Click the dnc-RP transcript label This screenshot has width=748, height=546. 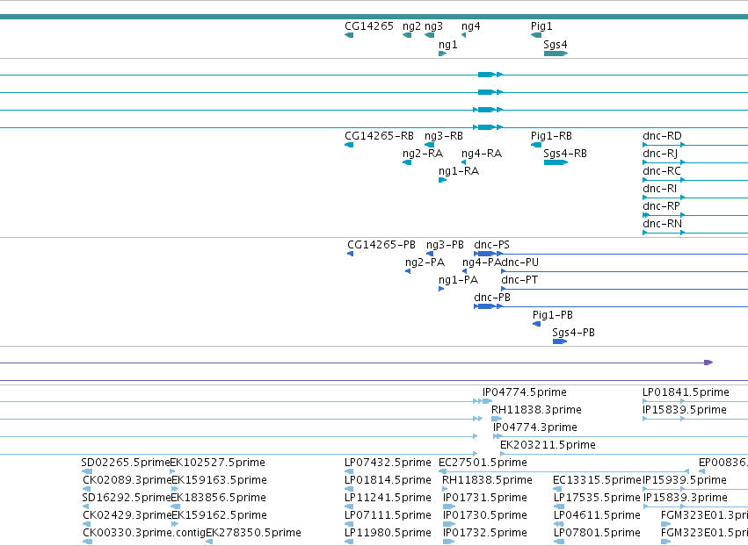pos(661,206)
